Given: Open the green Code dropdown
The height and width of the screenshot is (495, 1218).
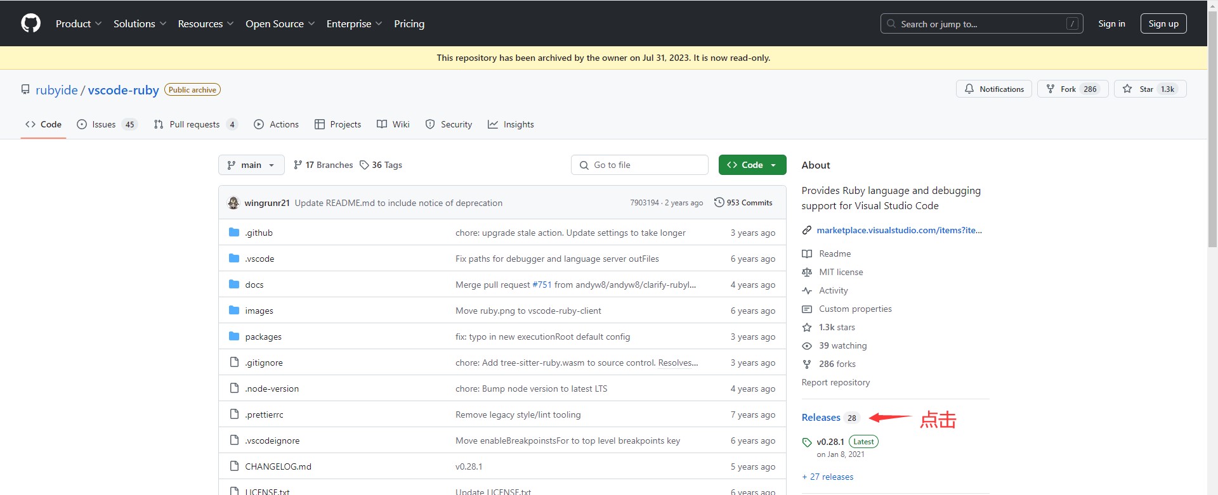Looking at the screenshot, I should pos(752,165).
